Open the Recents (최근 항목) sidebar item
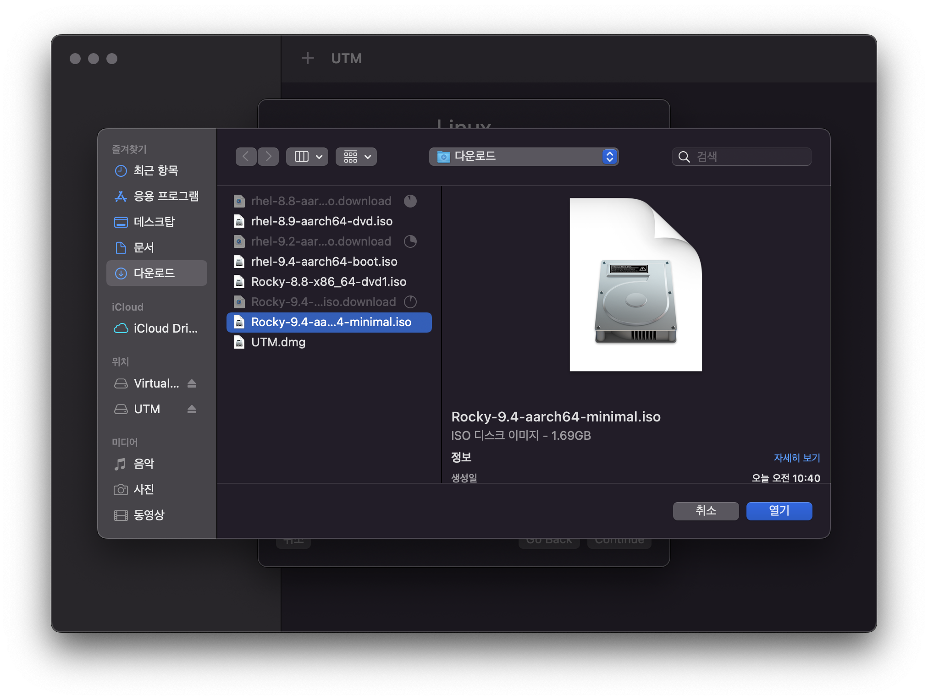 click(x=156, y=171)
